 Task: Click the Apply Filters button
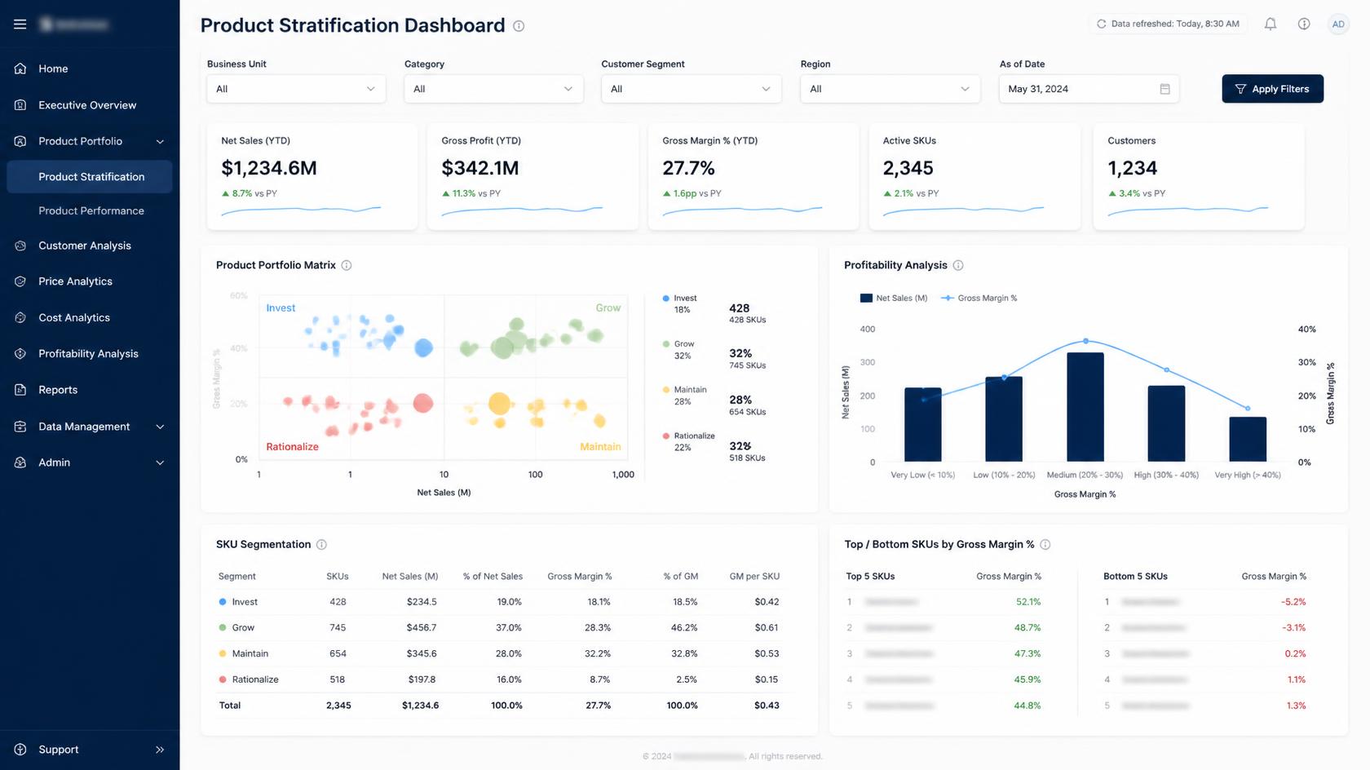(1272, 89)
